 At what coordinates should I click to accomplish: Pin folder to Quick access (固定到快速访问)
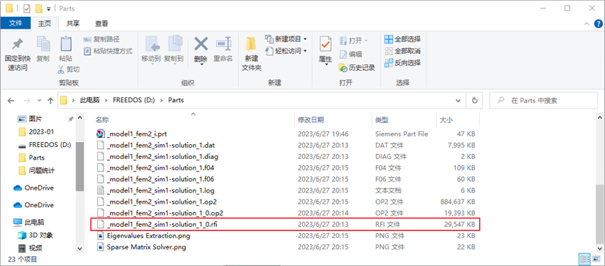[x=17, y=54]
